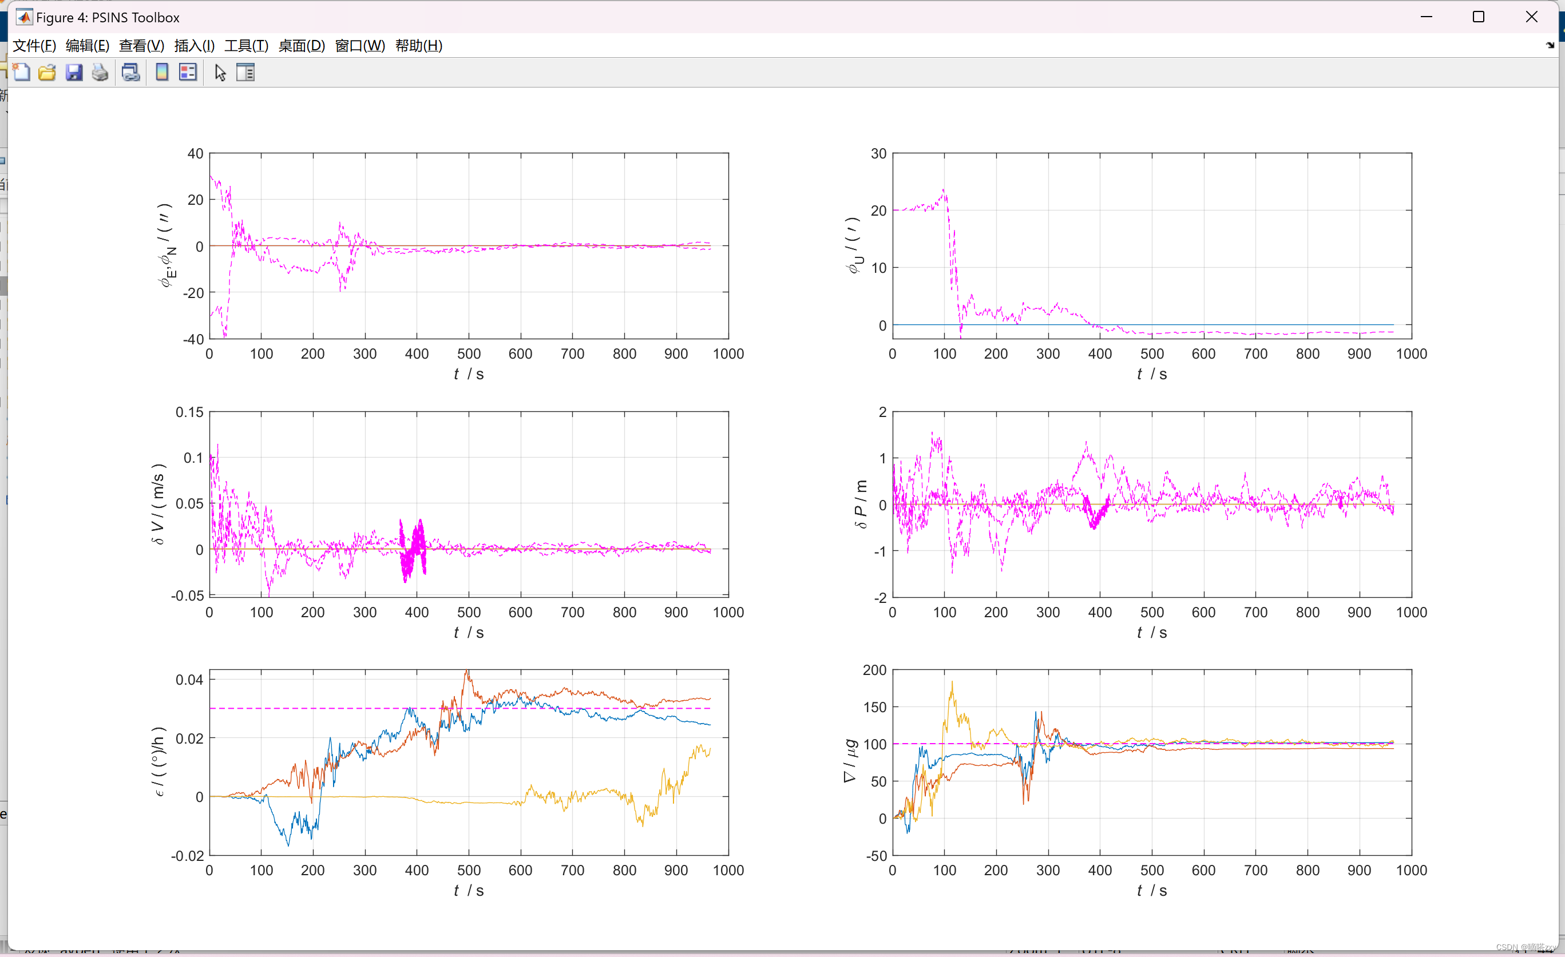Open the 工具(T) menu
This screenshot has width=1565, height=957.
247,46
